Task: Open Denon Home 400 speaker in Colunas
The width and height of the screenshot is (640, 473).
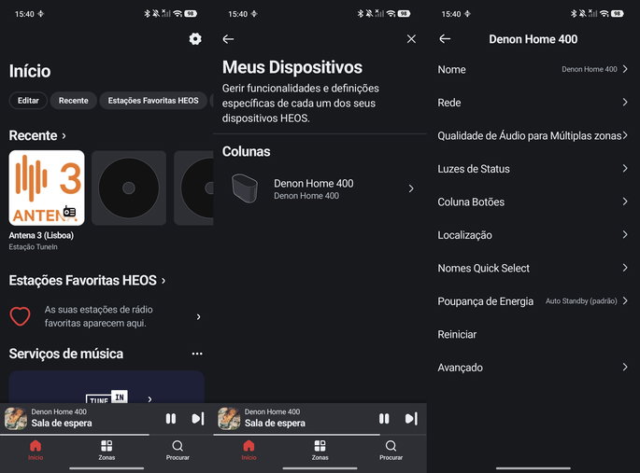Action: pyautogui.click(x=320, y=188)
